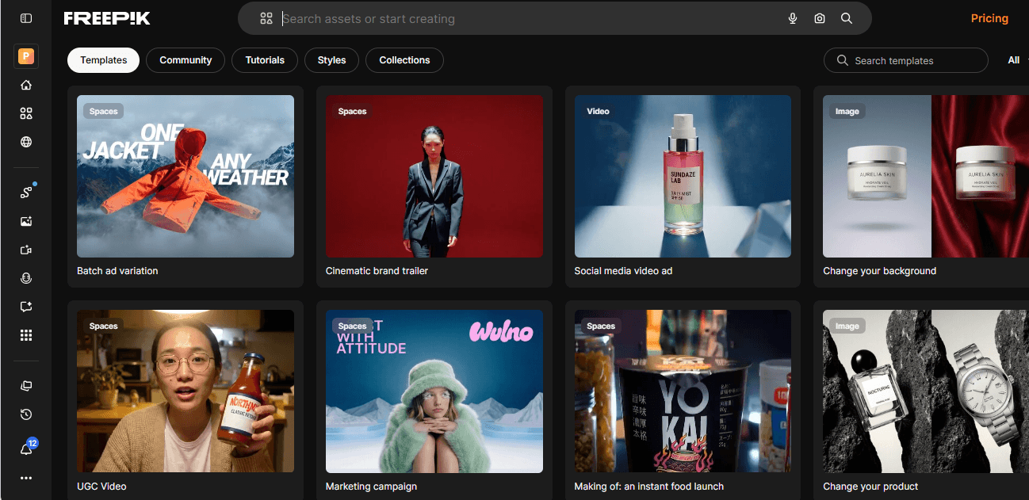Image resolution: width=1029 pixels, height=500 pixels.
Task: Go to Home from the sidebar
Action: (25, 85)
